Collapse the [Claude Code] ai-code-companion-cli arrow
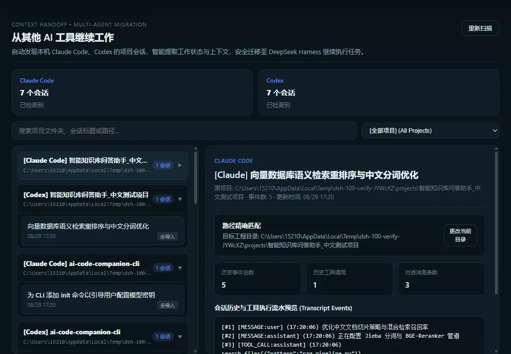 (180, 268)
